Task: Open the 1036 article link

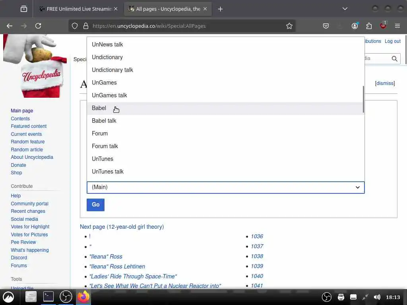Action: (257, 236)
